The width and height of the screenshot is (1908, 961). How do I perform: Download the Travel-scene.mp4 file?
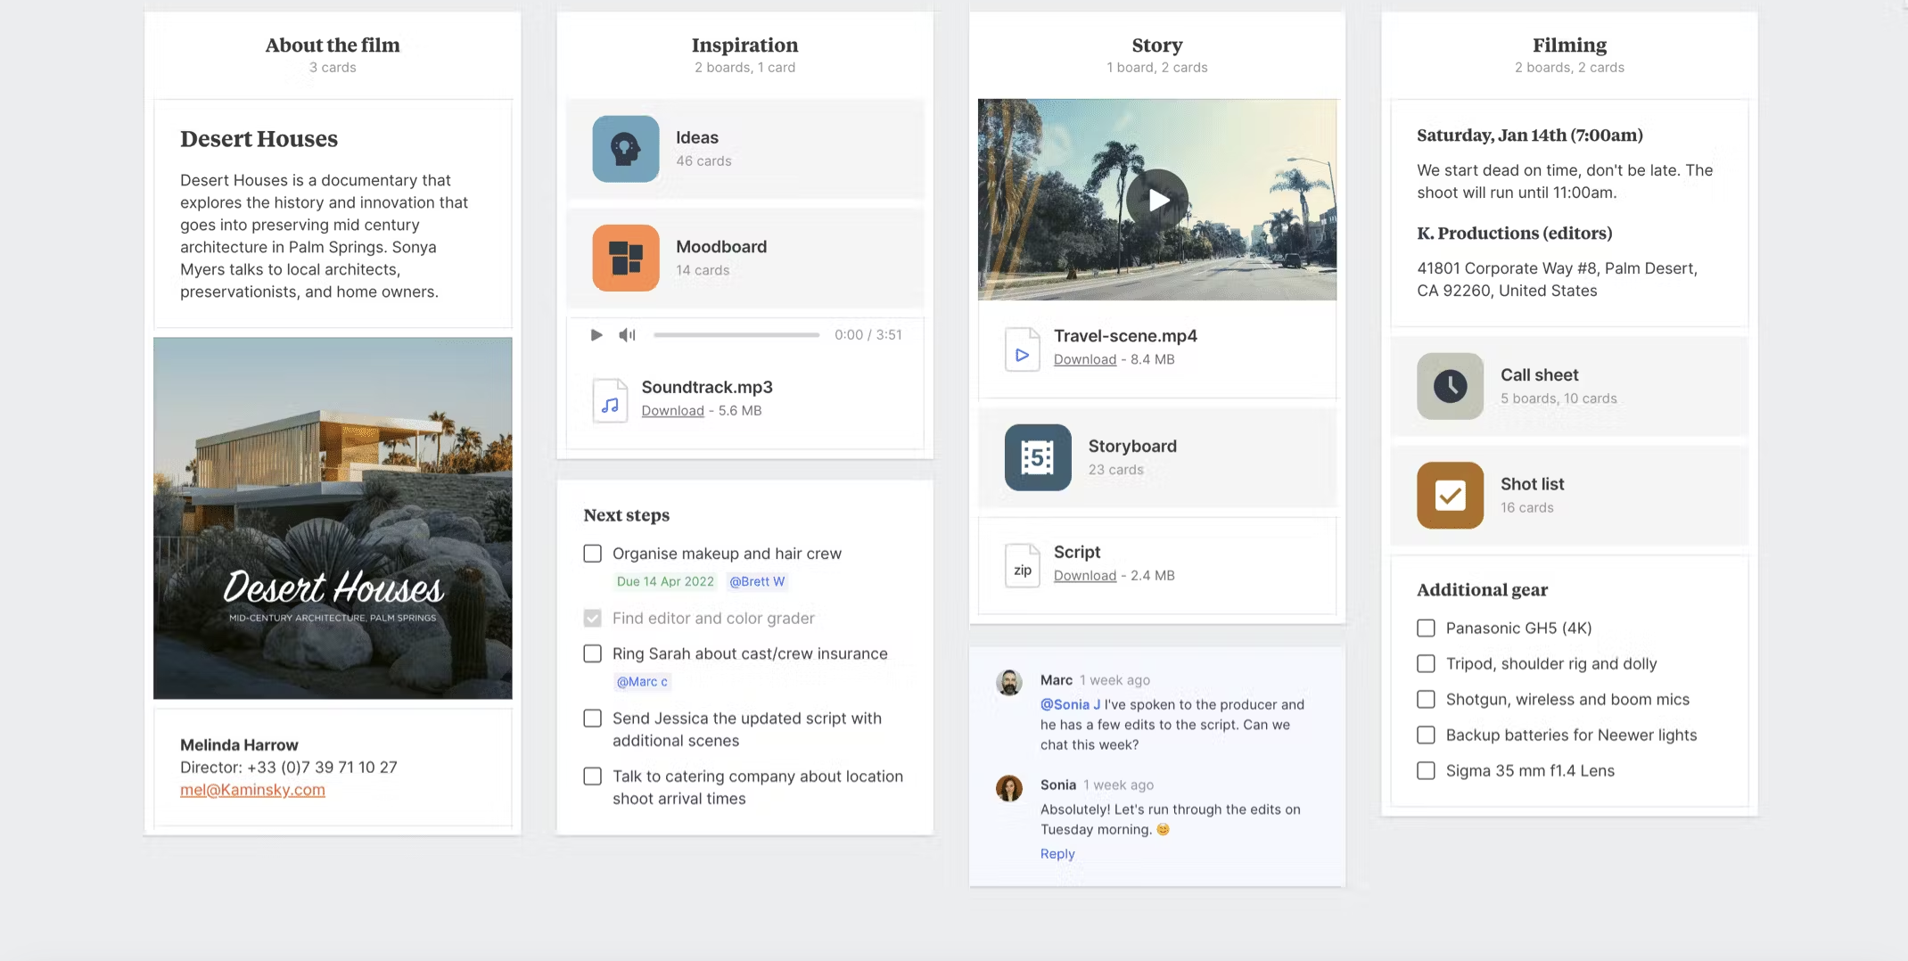click(1084, 359)
